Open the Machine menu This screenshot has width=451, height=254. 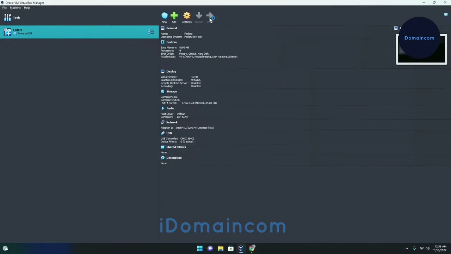coord(15,8)
